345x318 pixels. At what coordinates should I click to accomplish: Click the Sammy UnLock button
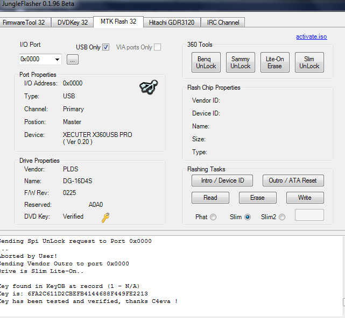(241, 62)
